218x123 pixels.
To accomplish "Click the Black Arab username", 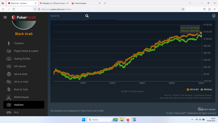I will point(24,34).
